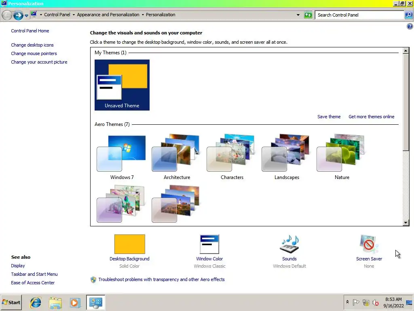Click the Save theme link
The width and height of the screenshot is (414, 311).
tap(329, 117)
